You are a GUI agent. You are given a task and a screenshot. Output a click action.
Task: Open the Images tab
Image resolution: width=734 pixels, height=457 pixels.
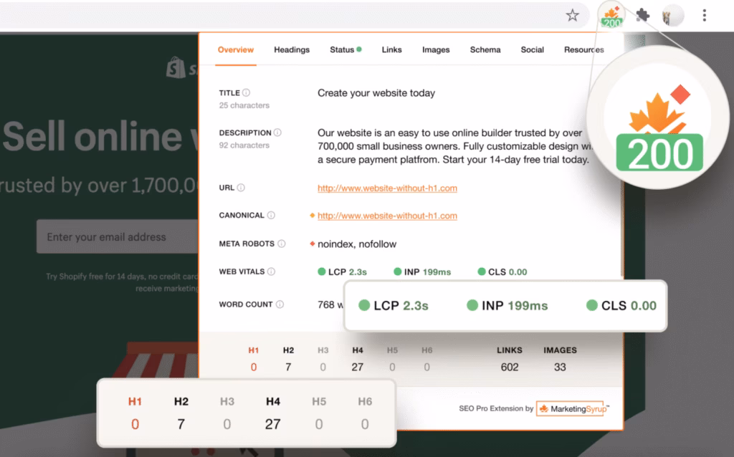pyautogui.click(x=436, y=50)
